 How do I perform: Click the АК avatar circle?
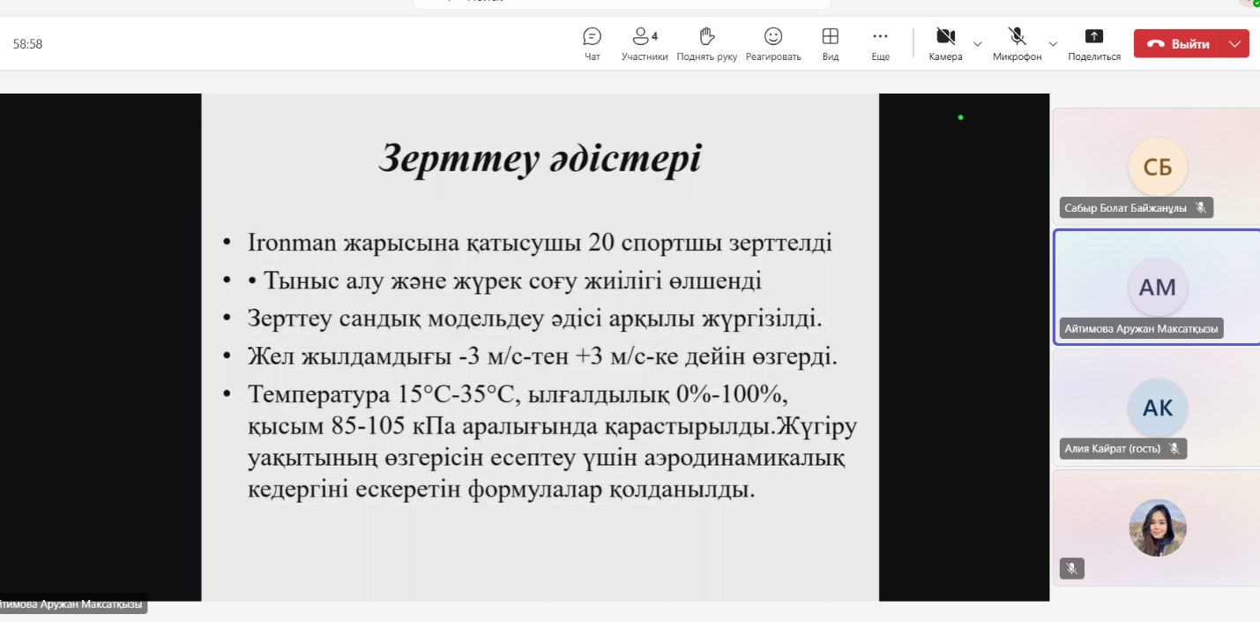coord(1158,407)
